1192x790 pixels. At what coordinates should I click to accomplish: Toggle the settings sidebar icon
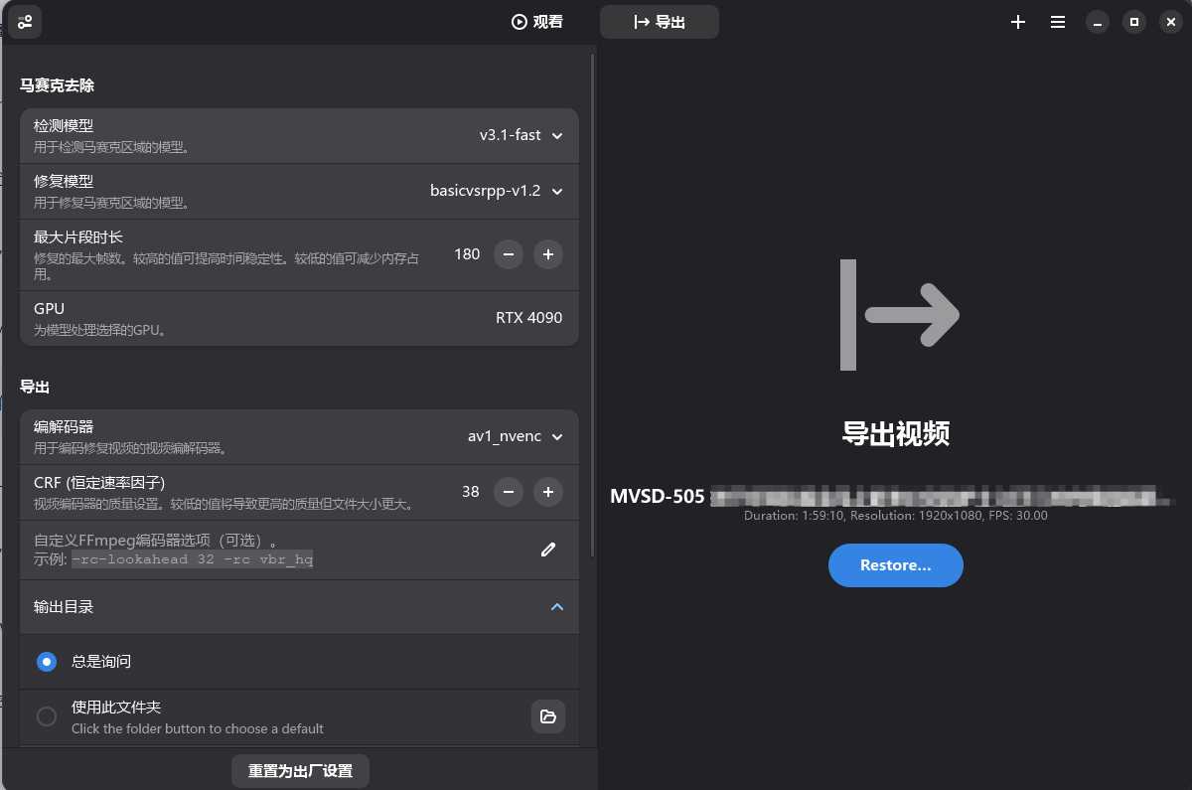click(x=25, y=22)
